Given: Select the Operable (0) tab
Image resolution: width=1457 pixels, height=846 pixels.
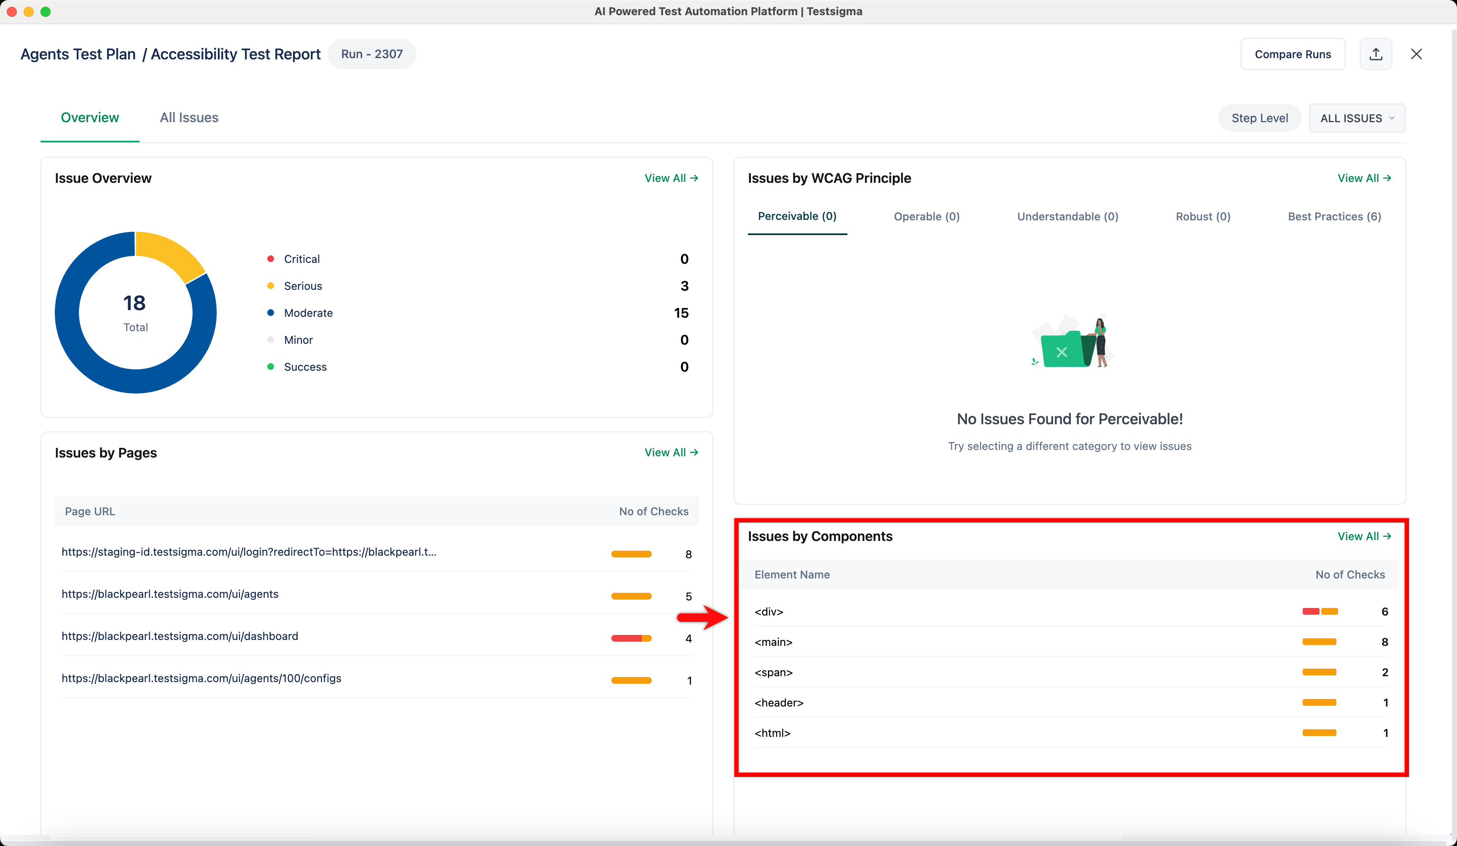Looking at the screenshot, I should (x=926, y=217).
